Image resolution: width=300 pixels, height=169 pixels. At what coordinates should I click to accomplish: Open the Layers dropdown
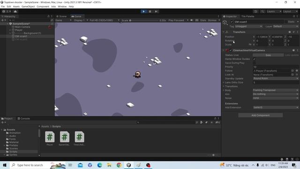tap(274, 11)
